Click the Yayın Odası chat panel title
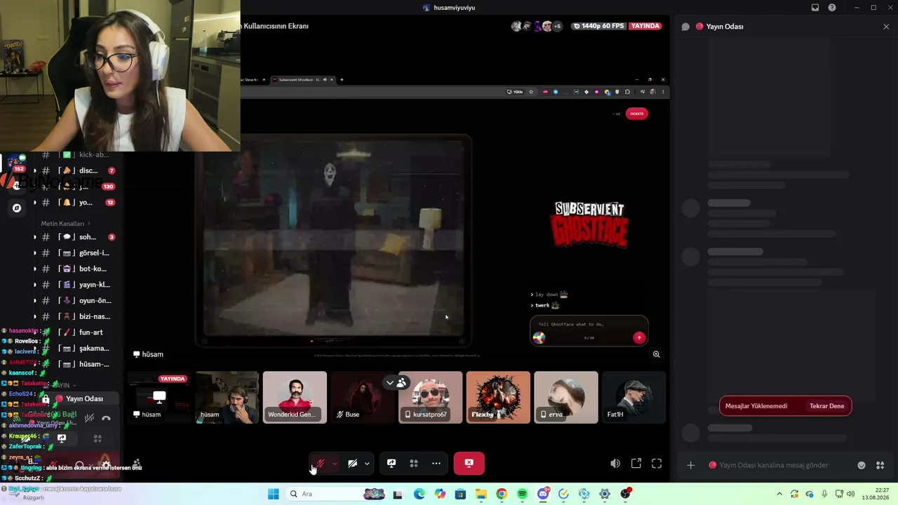 pyautogui.click(x=725, y=27)
